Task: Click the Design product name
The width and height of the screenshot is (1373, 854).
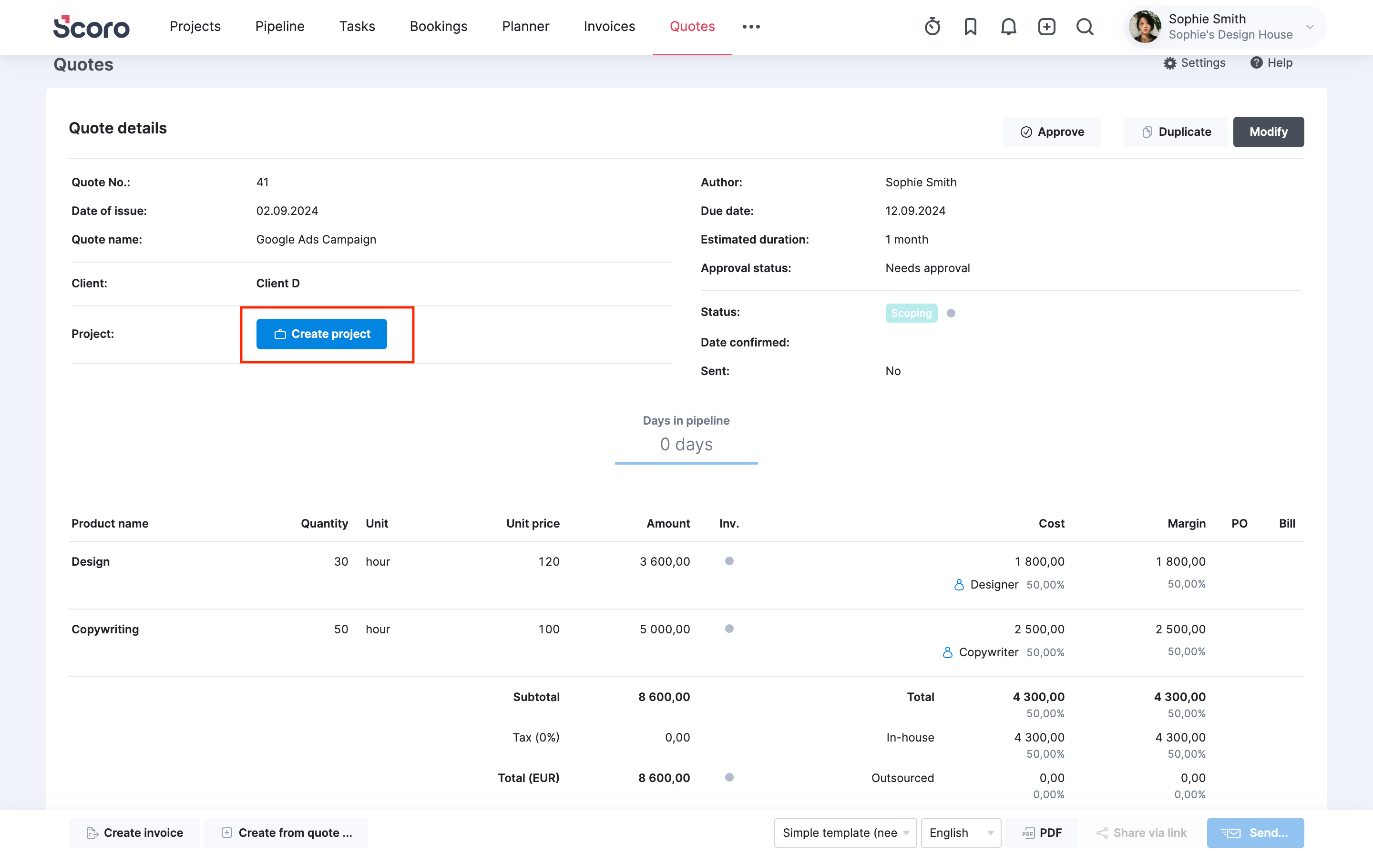Action: (x=91, y=561)
